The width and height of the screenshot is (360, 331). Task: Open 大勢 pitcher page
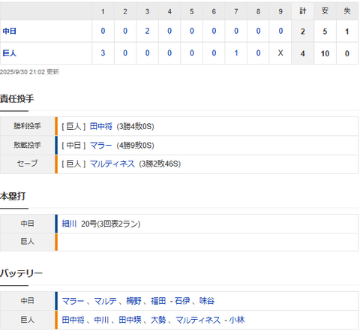[158, 320]
